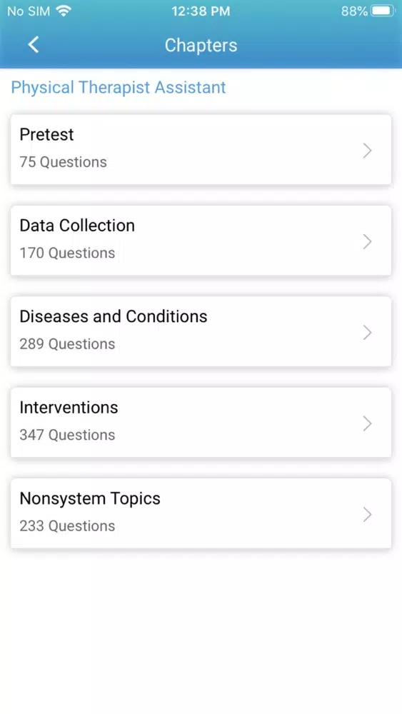402x714 pixels.
Task: Tap the battery icon in status bar
Action: 383,11
